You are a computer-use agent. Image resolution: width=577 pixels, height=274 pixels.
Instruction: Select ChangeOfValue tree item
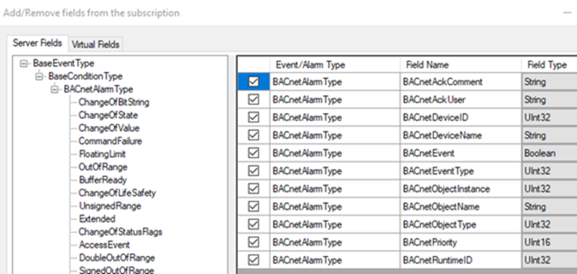click(109, 128)
